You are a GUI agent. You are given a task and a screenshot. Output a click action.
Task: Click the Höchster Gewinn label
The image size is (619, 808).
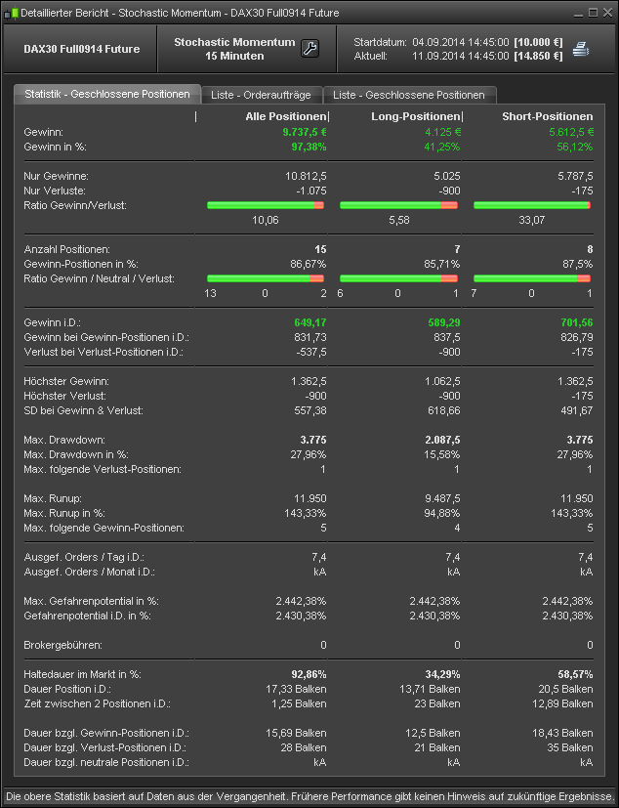coord(66,381)
